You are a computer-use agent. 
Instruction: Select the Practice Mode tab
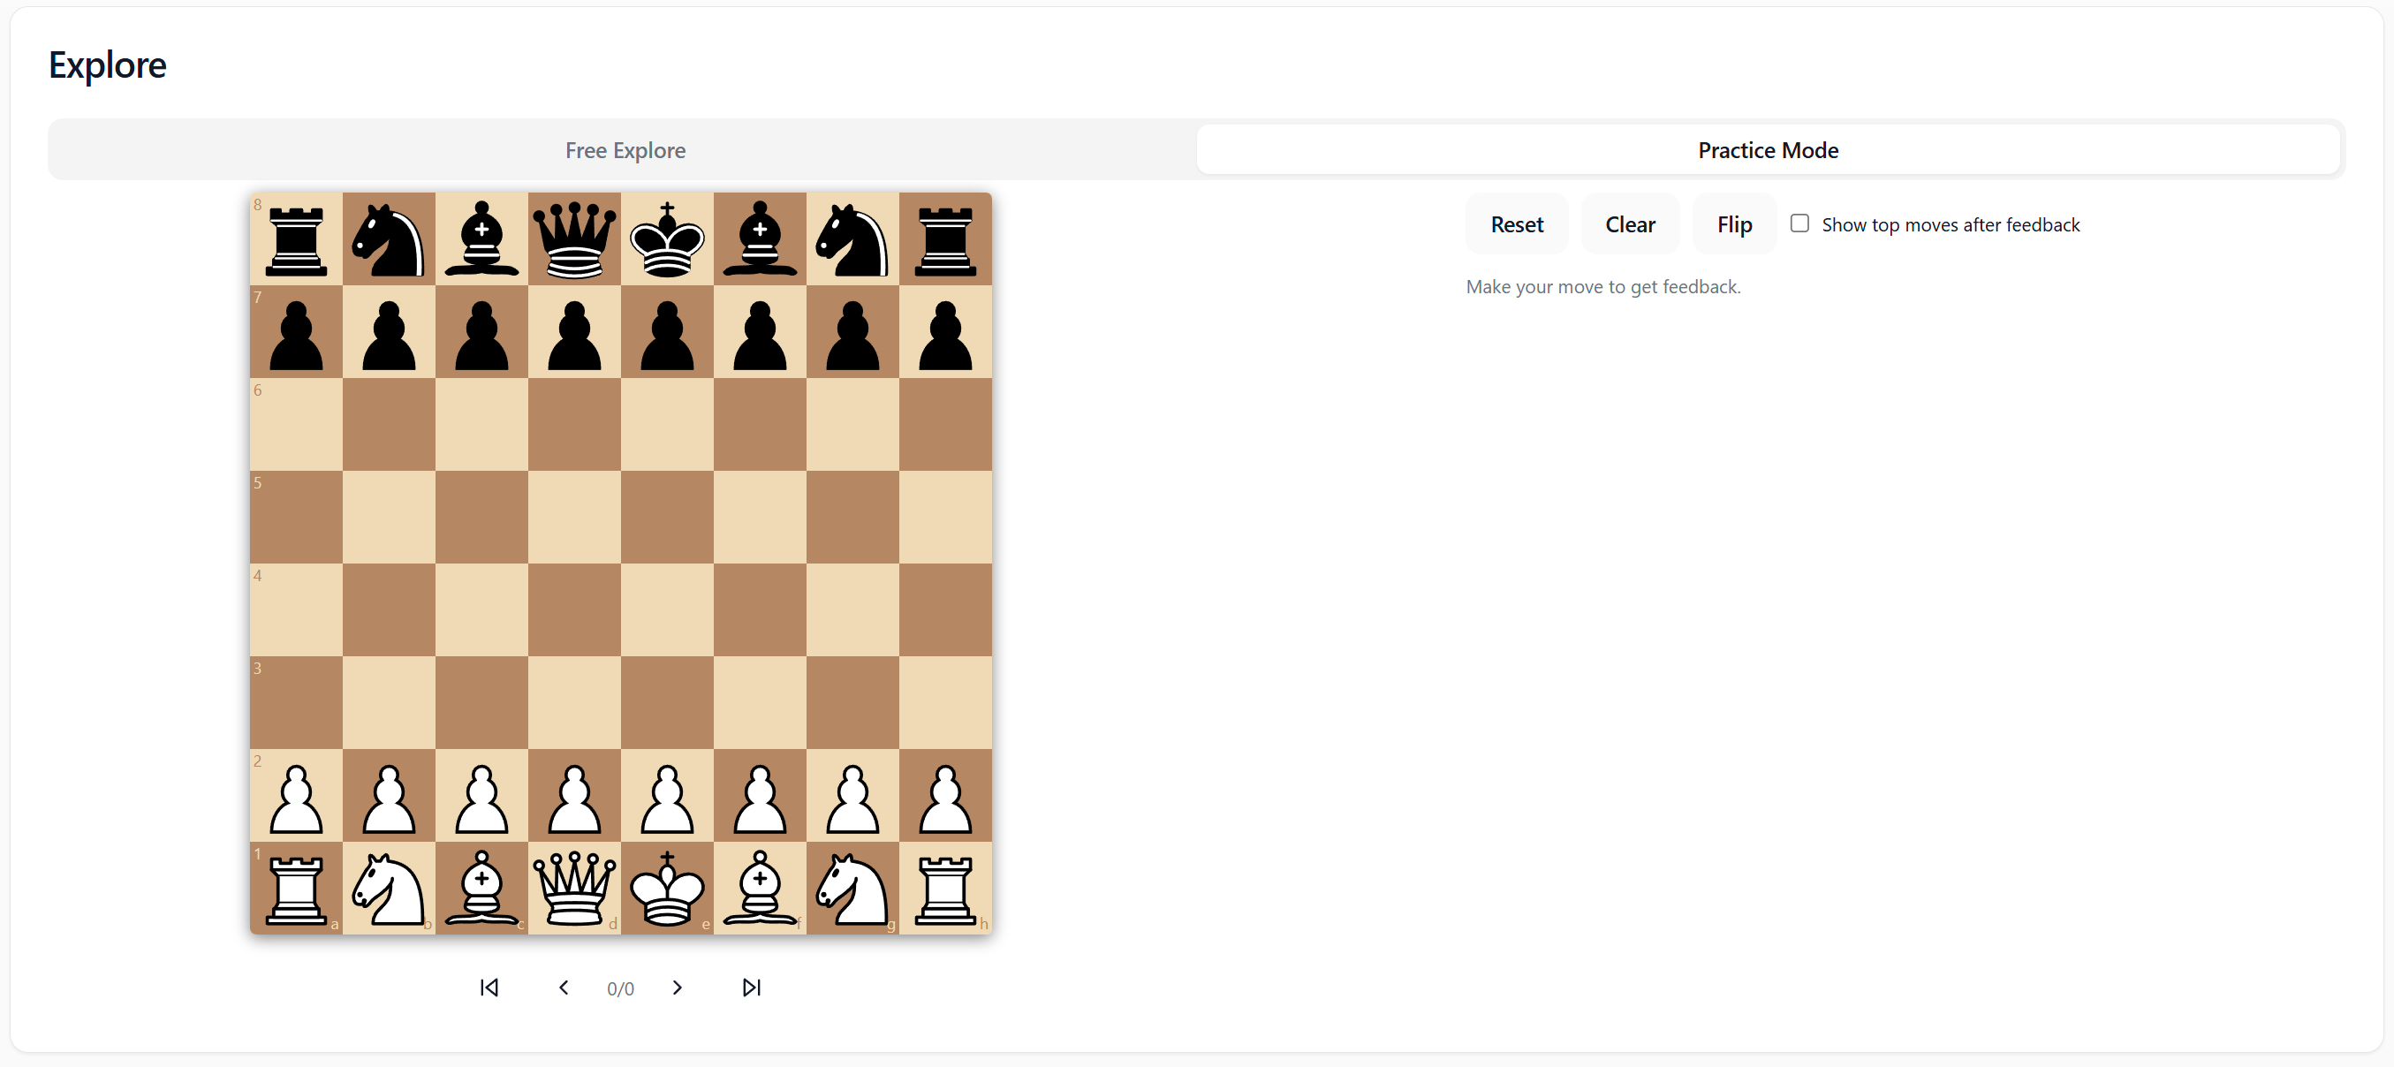point(1767,149)
